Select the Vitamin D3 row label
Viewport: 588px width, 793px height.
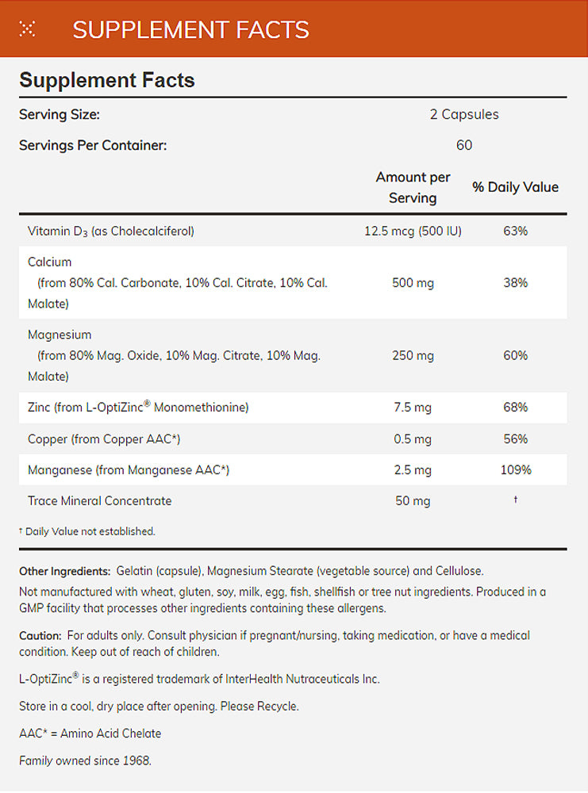[x=110, y=232]
